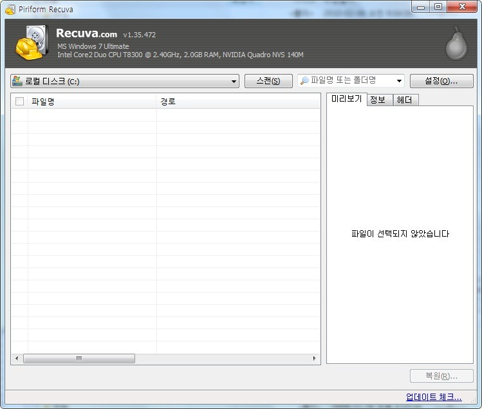482x409 pixels.
Task: Expand the 파일명 또는 폴더명 filter dropdown arrow
Action: click(x=399, y=81)
